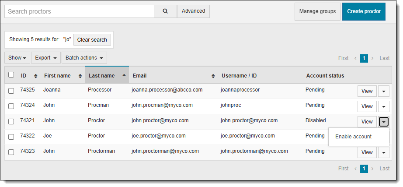403x187 pixels.
Task: Open the Show dropdown
Action: pyautogui.click(x=17, y=58)
